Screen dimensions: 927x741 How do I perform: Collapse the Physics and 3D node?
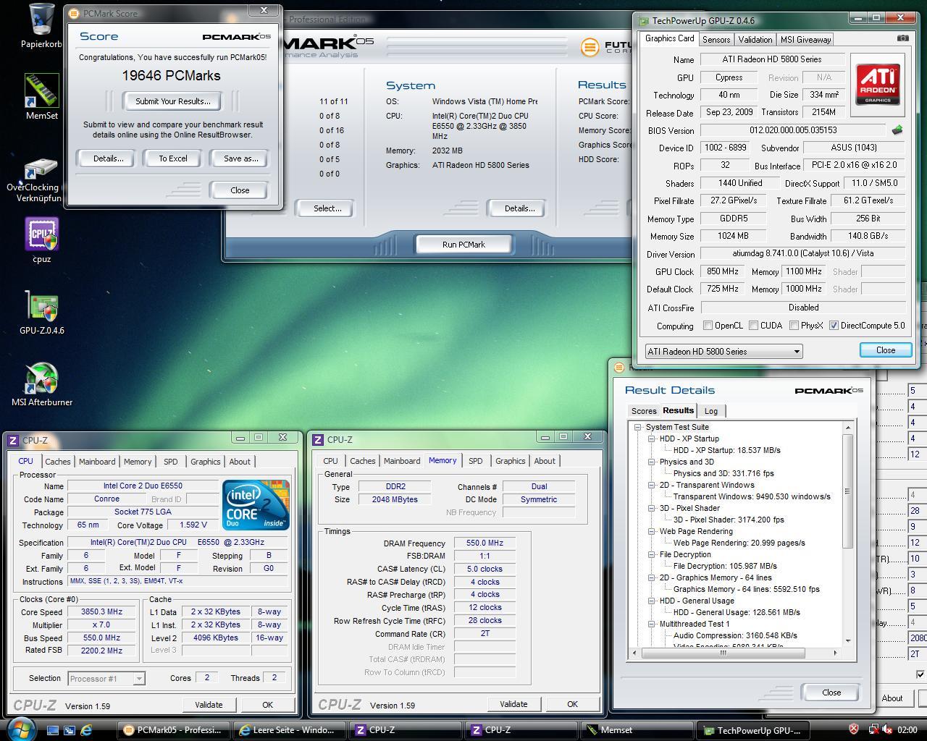tap(652, 462)
